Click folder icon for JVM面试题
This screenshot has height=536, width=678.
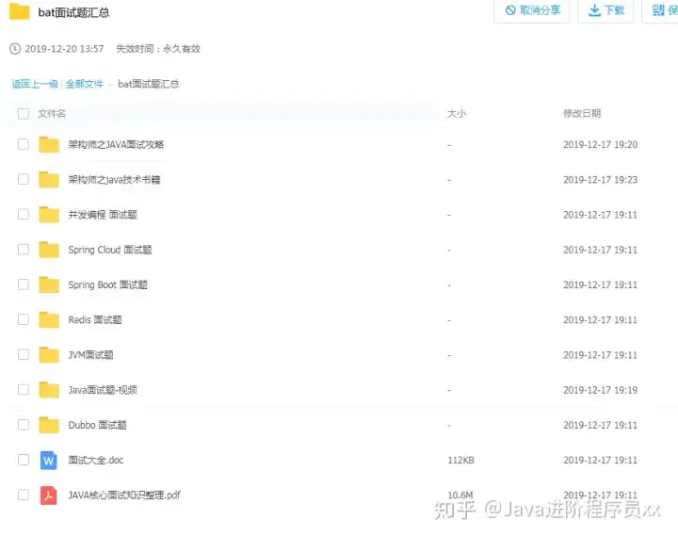tap(49, 355)
